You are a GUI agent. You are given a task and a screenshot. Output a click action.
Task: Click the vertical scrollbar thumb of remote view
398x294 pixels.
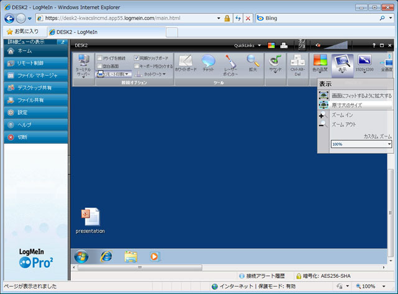click(x=391, y=213)
